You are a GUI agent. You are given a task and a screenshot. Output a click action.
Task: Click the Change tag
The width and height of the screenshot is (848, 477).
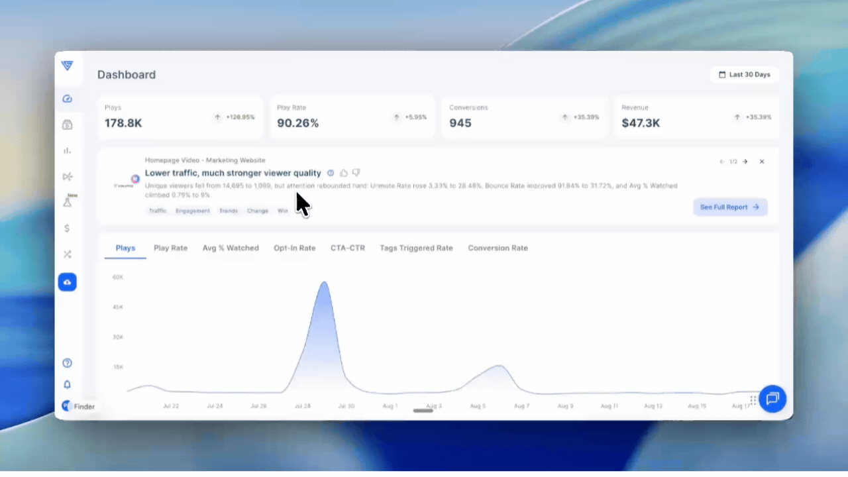[x=258, y=211]
